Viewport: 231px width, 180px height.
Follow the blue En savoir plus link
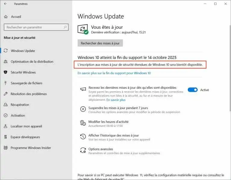click(116, 100)
